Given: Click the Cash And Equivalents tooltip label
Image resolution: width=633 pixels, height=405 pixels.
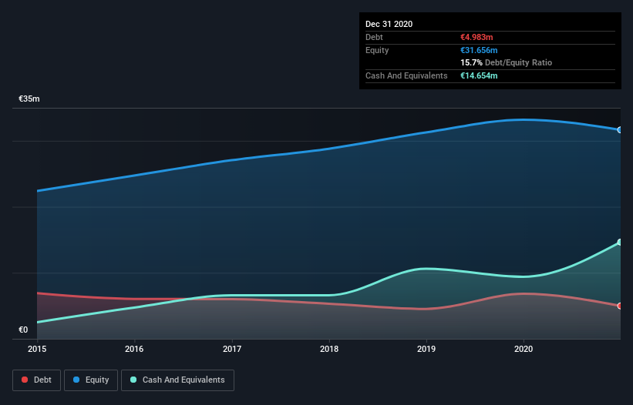Looking at the screenshot, I should [406, 75].
